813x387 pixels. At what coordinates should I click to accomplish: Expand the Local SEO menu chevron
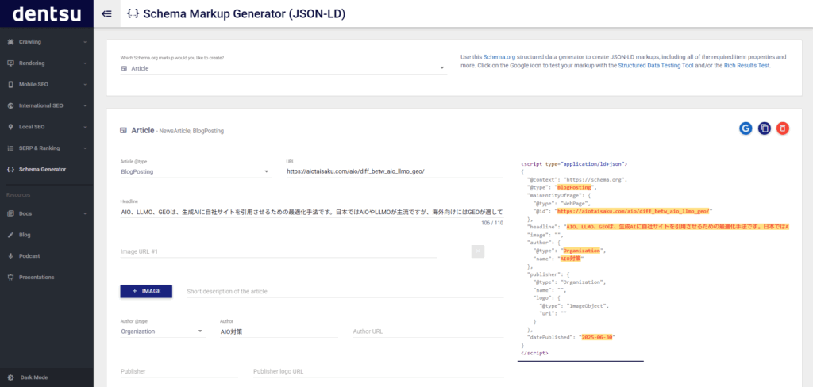coord(84,127)
